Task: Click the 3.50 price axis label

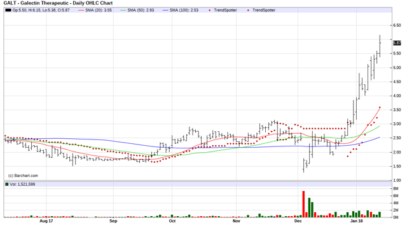Action: 397,110
